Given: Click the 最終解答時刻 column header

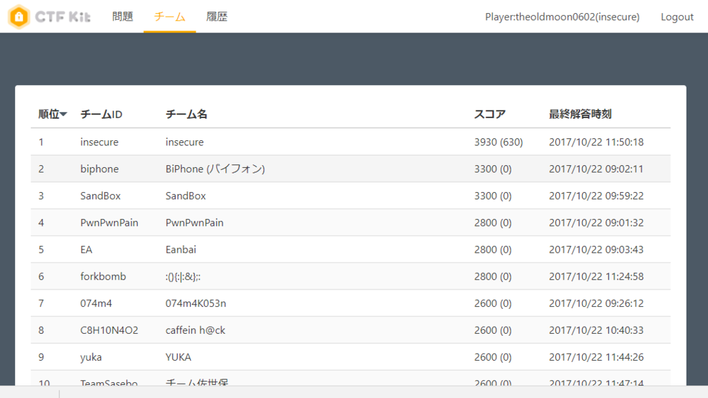Looking at the screenshot, I should pos(580,114).
